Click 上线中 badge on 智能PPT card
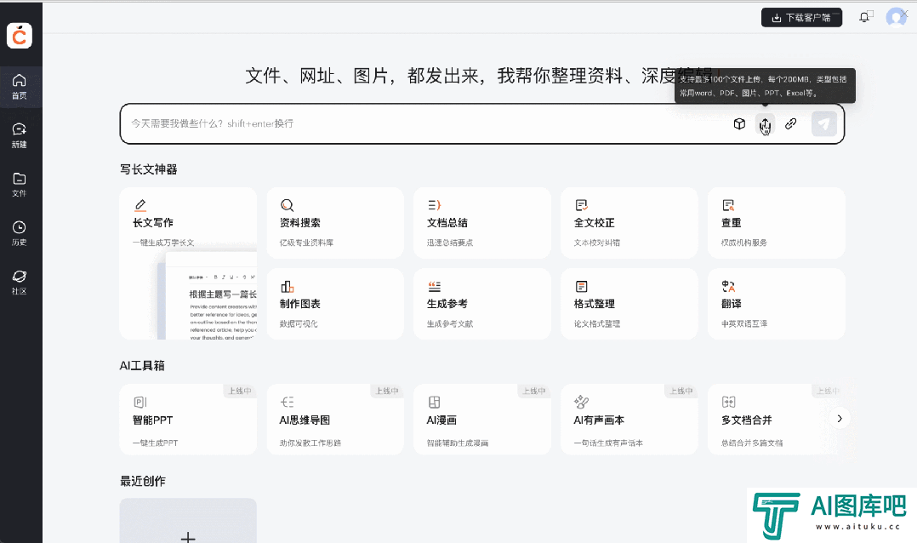This screenshot has width=917, height=543. pos(240,391)
